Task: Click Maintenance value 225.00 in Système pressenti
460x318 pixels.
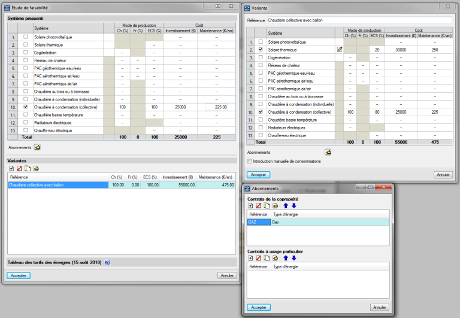Action: [216, 107]
